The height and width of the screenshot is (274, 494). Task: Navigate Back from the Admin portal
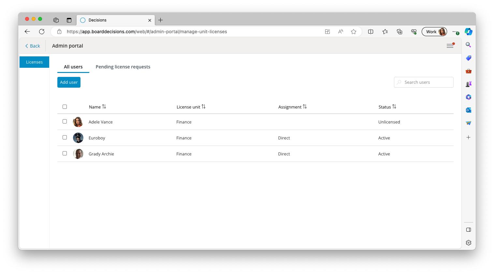click(32, 46)
